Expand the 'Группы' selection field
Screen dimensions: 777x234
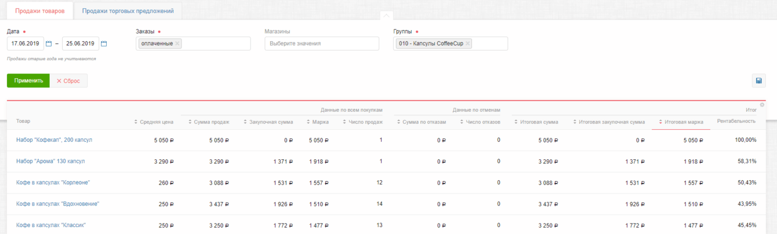tap(489, 43)
